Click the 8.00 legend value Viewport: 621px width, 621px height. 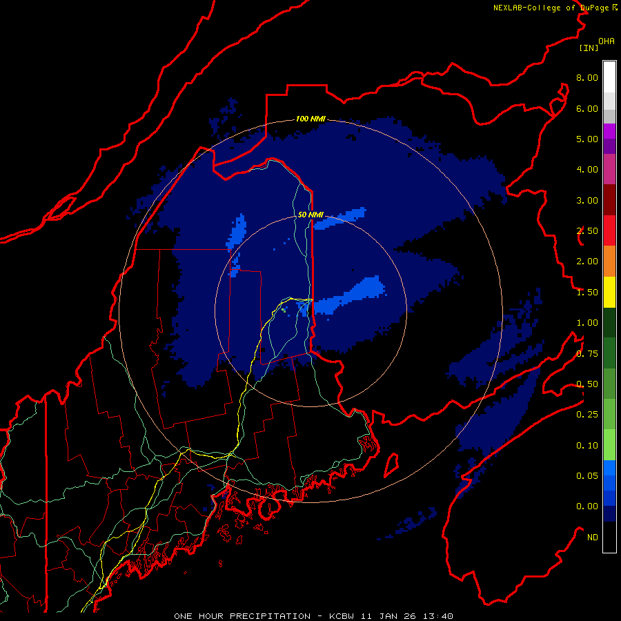(587, 77)
